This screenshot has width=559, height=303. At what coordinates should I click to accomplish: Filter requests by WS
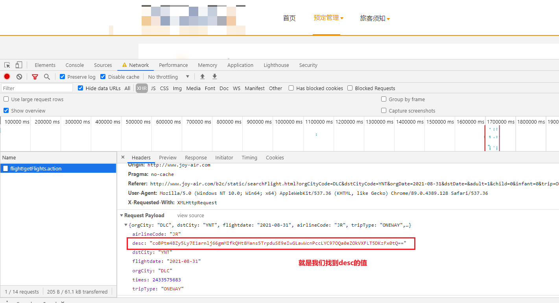coord(236,88)
